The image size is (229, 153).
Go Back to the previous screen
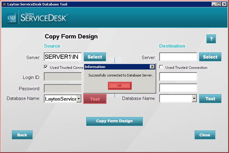(x=22, y=135)
